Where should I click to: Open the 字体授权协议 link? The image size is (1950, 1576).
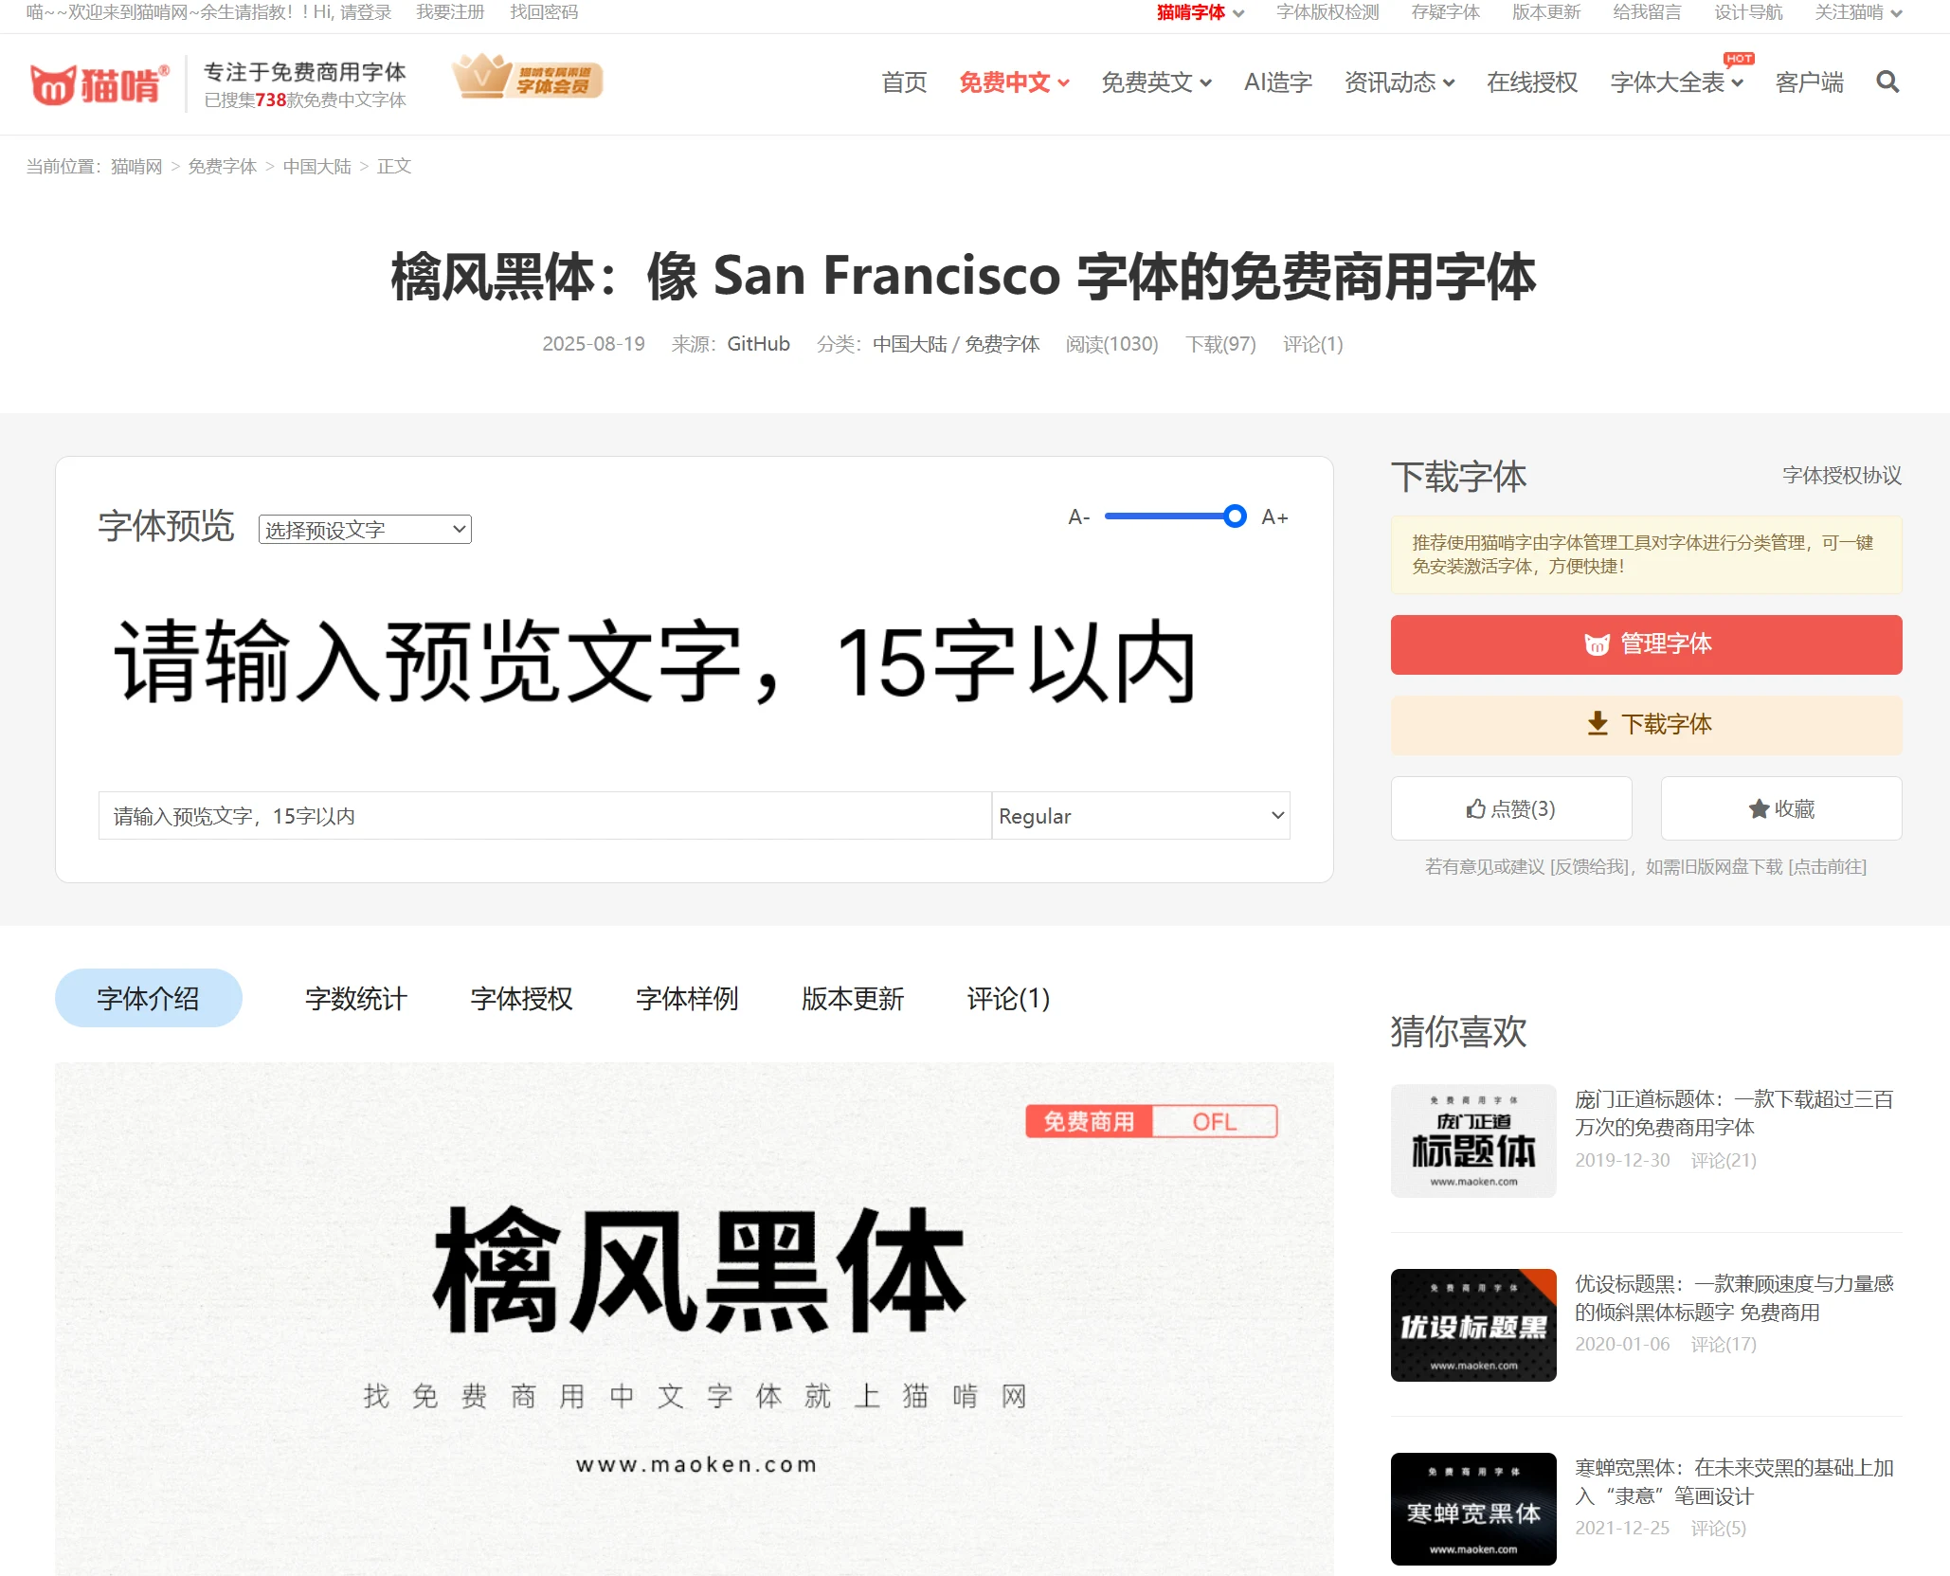pyautogui.click(x=1841, y=476)
